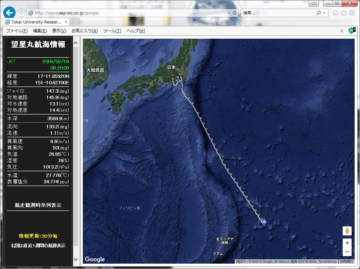Refresh the page with the reload icon
The width and height of the screenshot is (360, 269).
[x=234, y=13]
